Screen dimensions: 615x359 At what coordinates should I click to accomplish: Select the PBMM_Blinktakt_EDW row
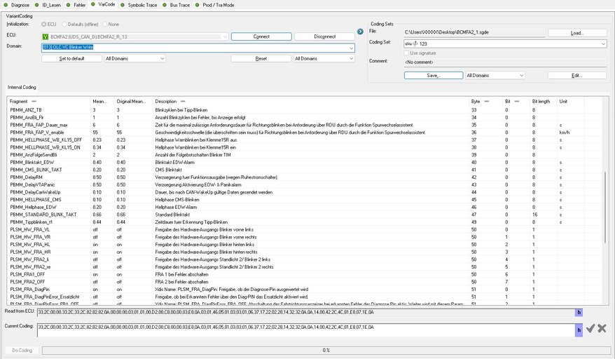305,162
